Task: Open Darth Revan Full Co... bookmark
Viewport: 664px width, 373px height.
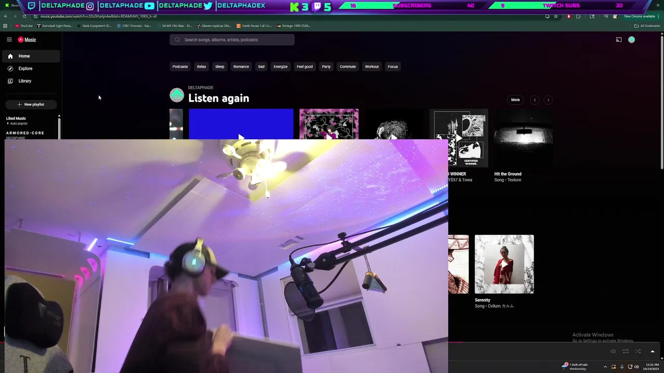Action: [x=254, y=25]
